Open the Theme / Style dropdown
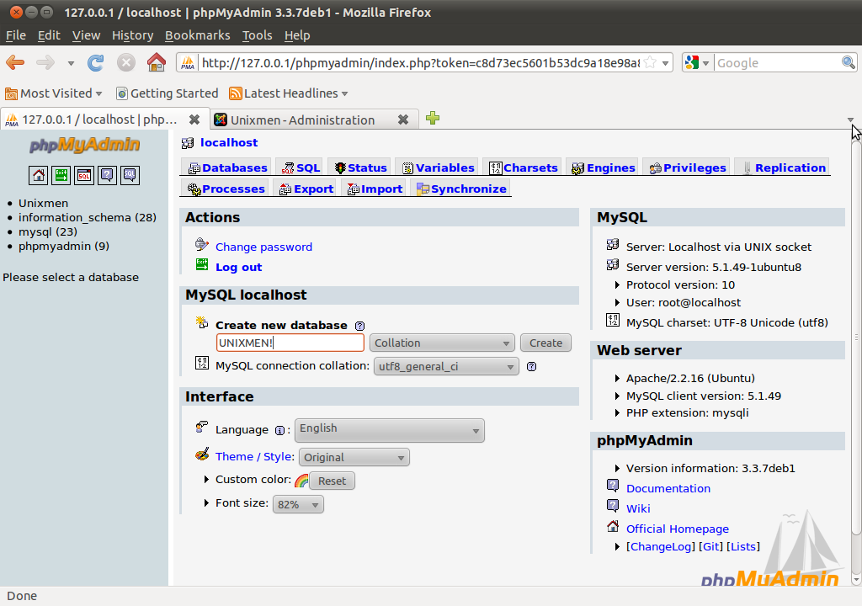 point(354,456)
